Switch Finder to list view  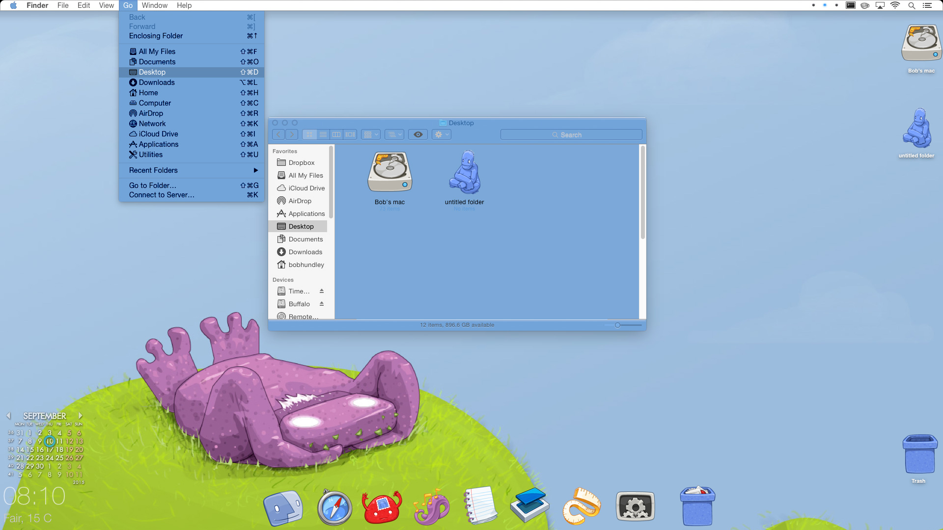click(x=323, y=134)
